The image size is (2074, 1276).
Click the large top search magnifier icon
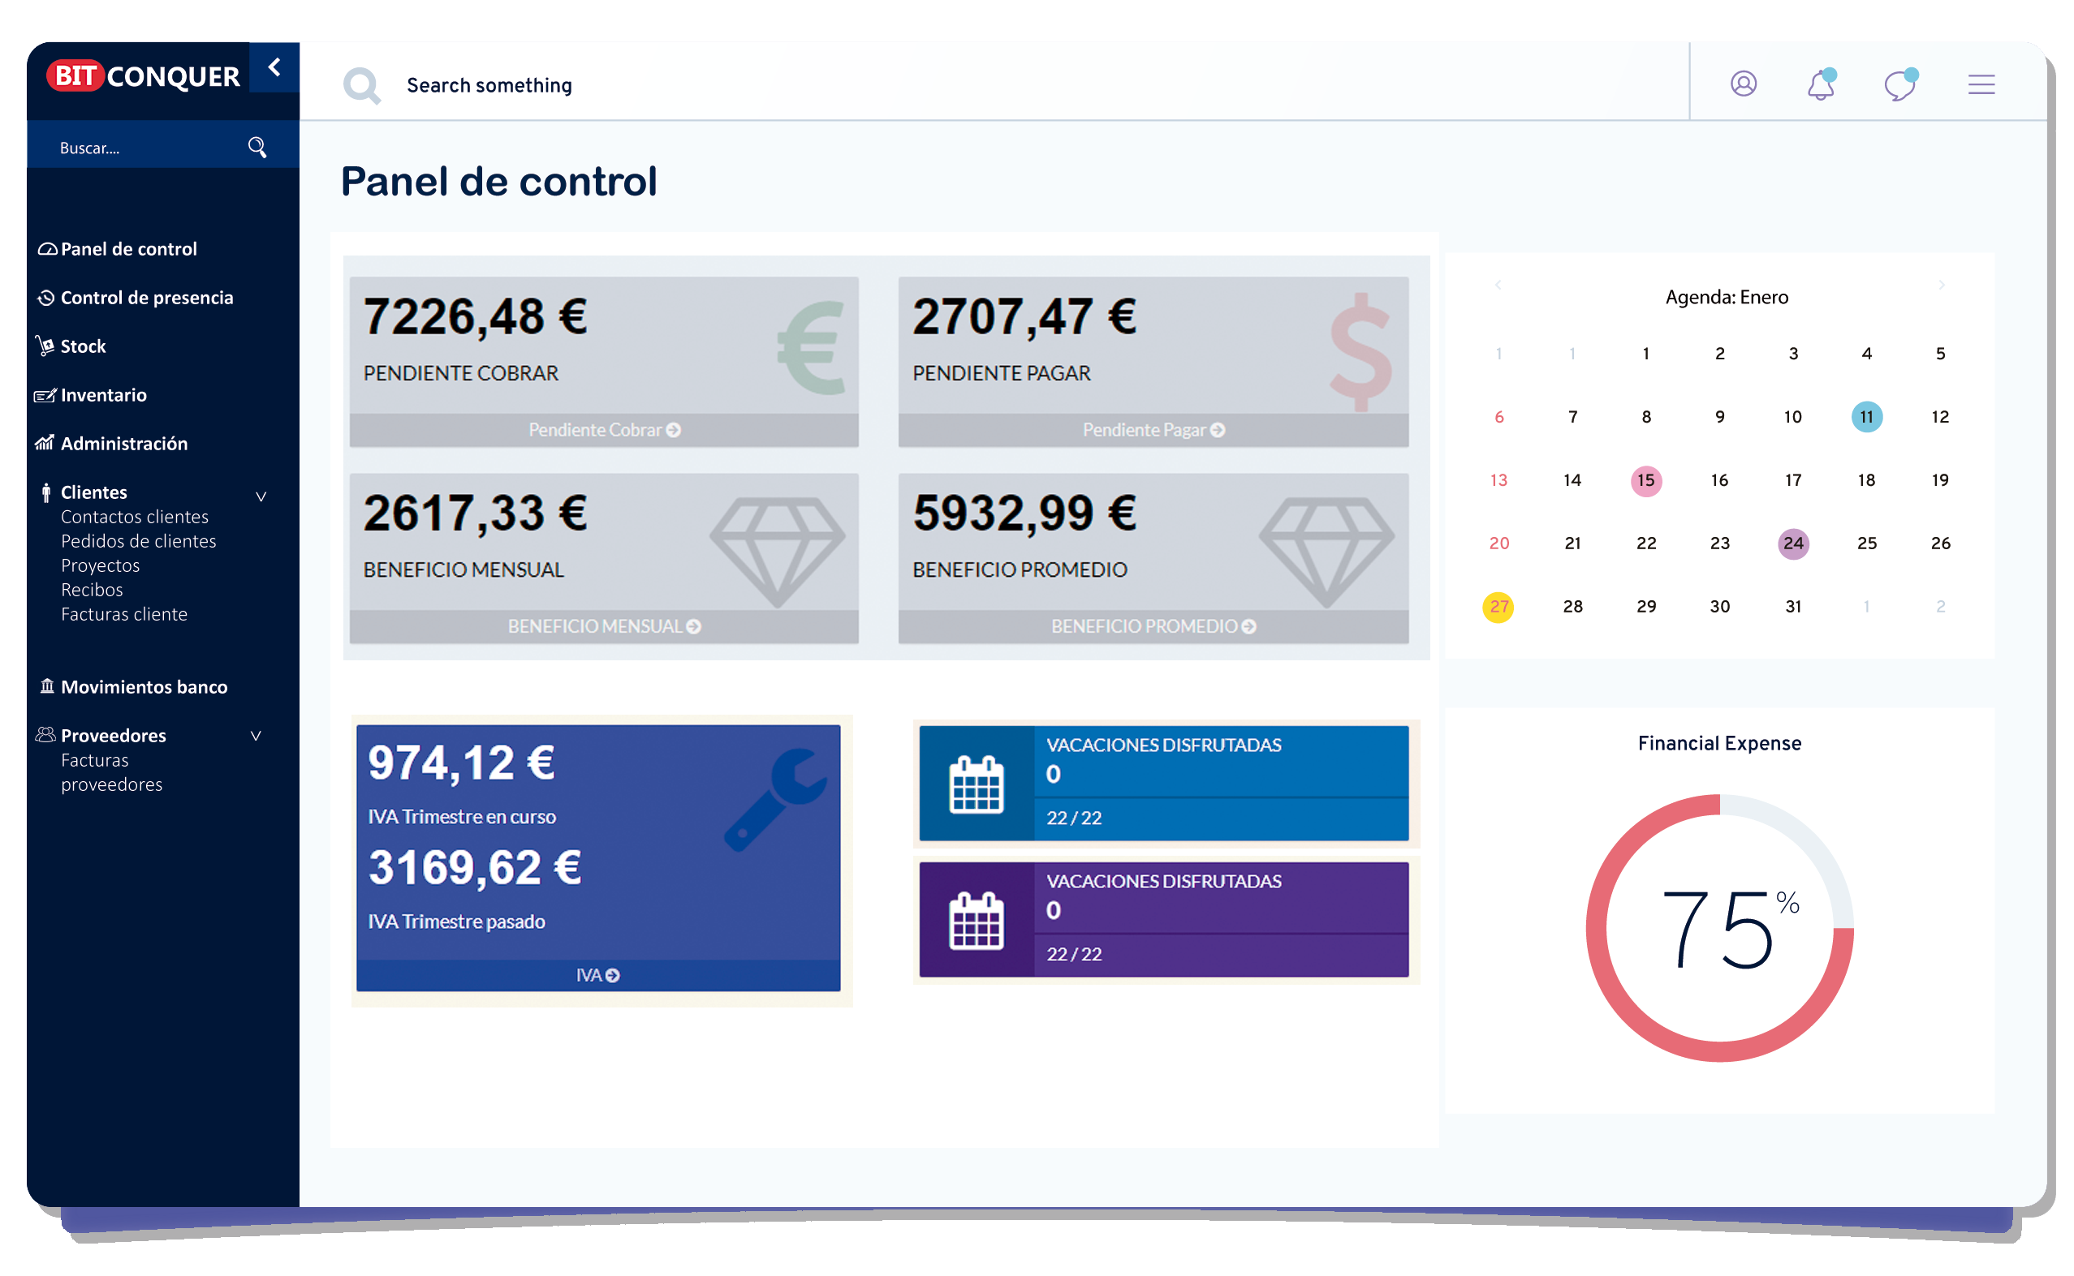pos(361,85)
